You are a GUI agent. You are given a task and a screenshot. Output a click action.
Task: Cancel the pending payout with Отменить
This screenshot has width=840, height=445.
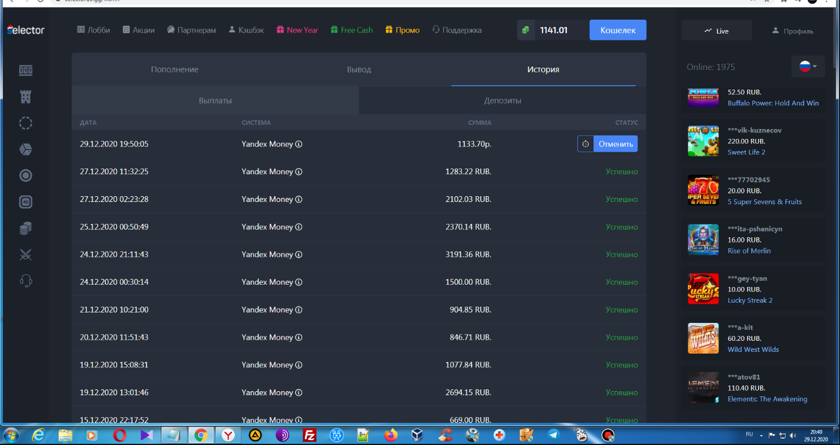pyautogui.click(x=616, y=144)
